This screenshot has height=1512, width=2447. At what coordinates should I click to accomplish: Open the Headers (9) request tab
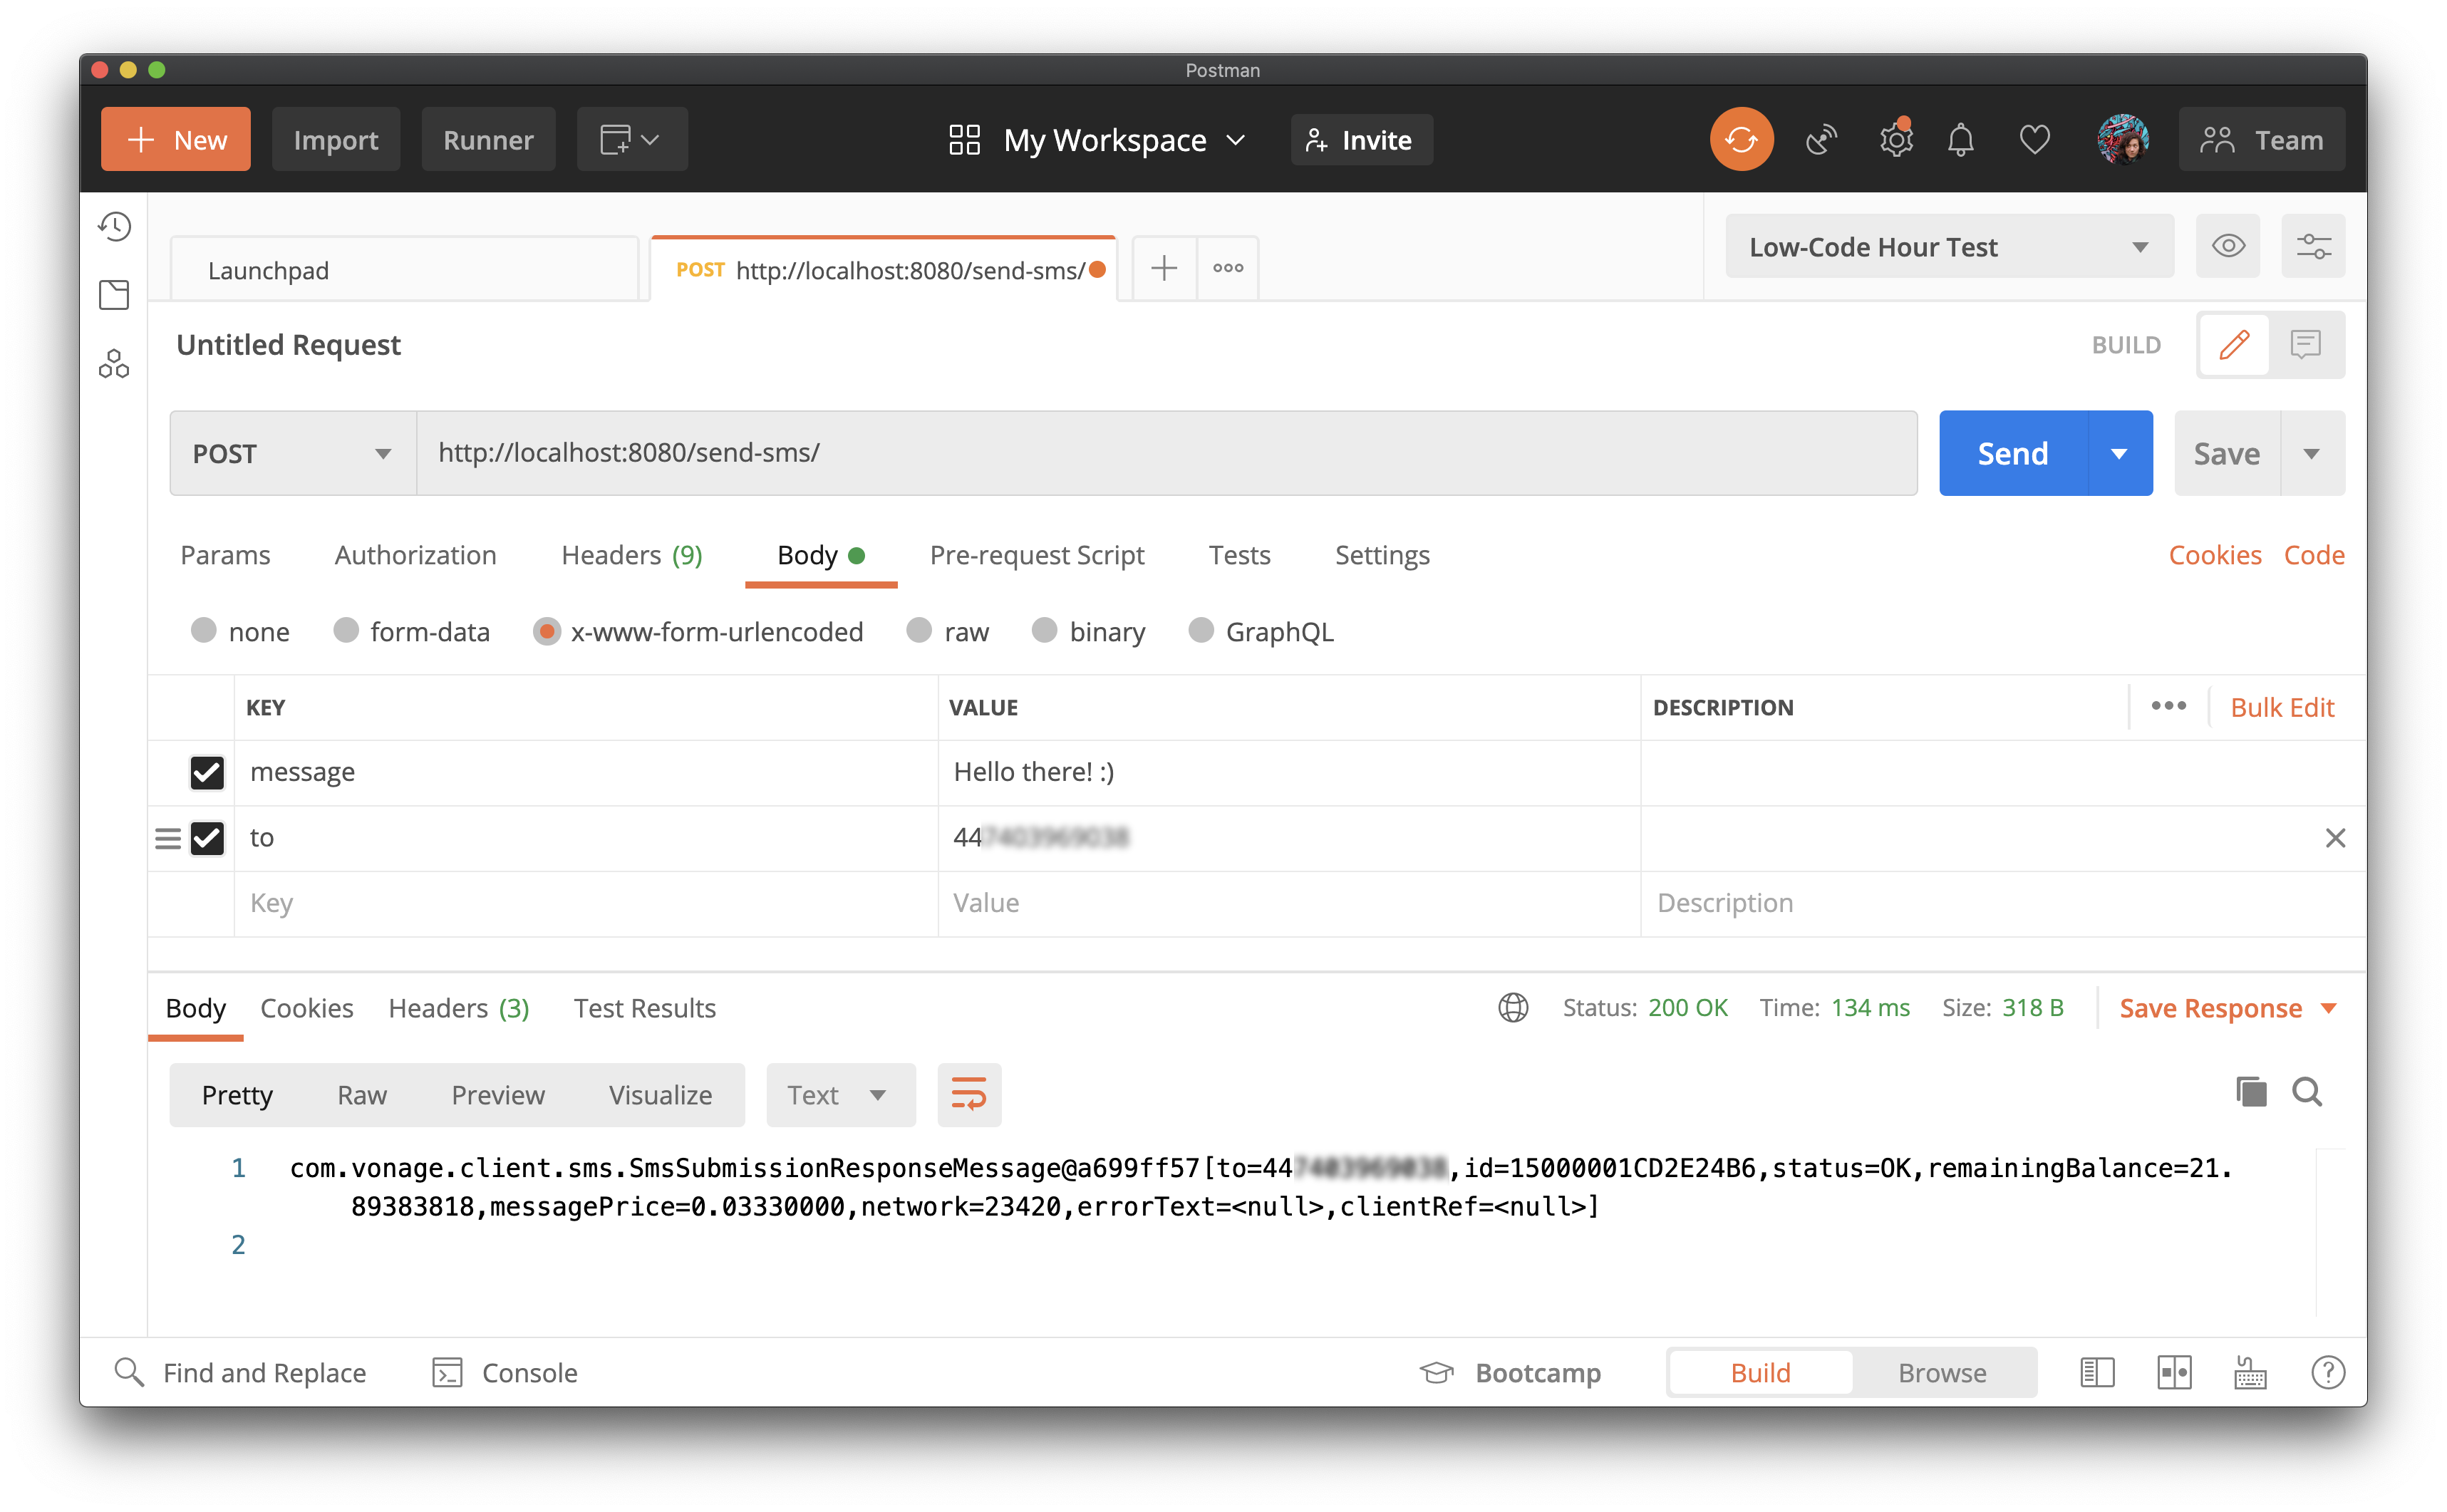631,555
